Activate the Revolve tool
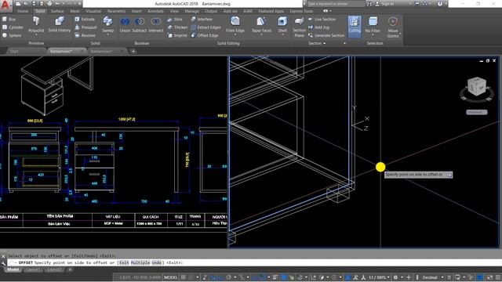This screenshot has width=502, height=282. pyautogui.click(x=85, y=35)
